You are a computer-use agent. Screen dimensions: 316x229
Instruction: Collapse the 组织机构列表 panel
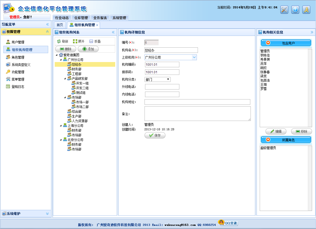113,32
